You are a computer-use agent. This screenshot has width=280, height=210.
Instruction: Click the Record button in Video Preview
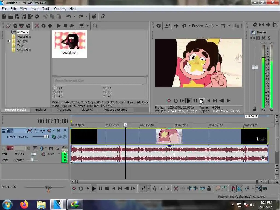tap(169, 101)
